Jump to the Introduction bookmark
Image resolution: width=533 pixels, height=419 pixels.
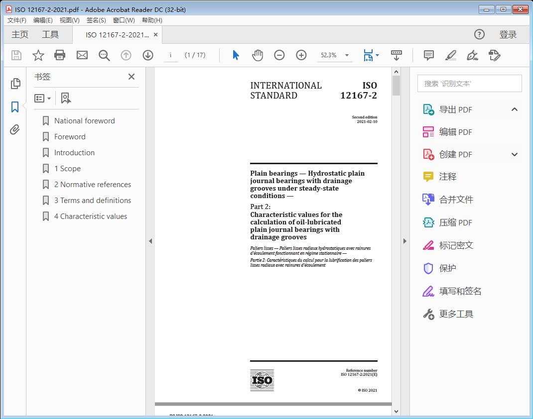click(74, 153)
